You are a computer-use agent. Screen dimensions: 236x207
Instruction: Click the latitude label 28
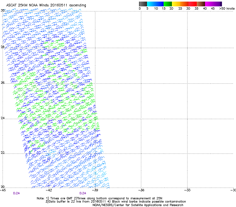[x=3, y=47]
